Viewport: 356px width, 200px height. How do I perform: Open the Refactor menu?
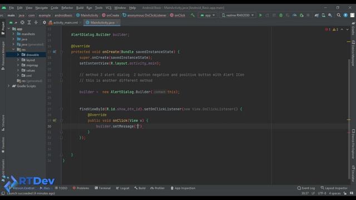67,8
